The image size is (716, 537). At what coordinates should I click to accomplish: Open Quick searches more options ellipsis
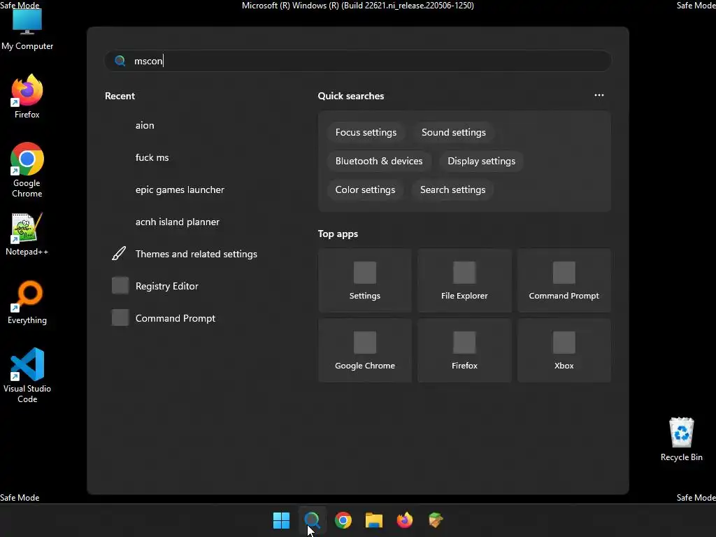pos(599,95)
